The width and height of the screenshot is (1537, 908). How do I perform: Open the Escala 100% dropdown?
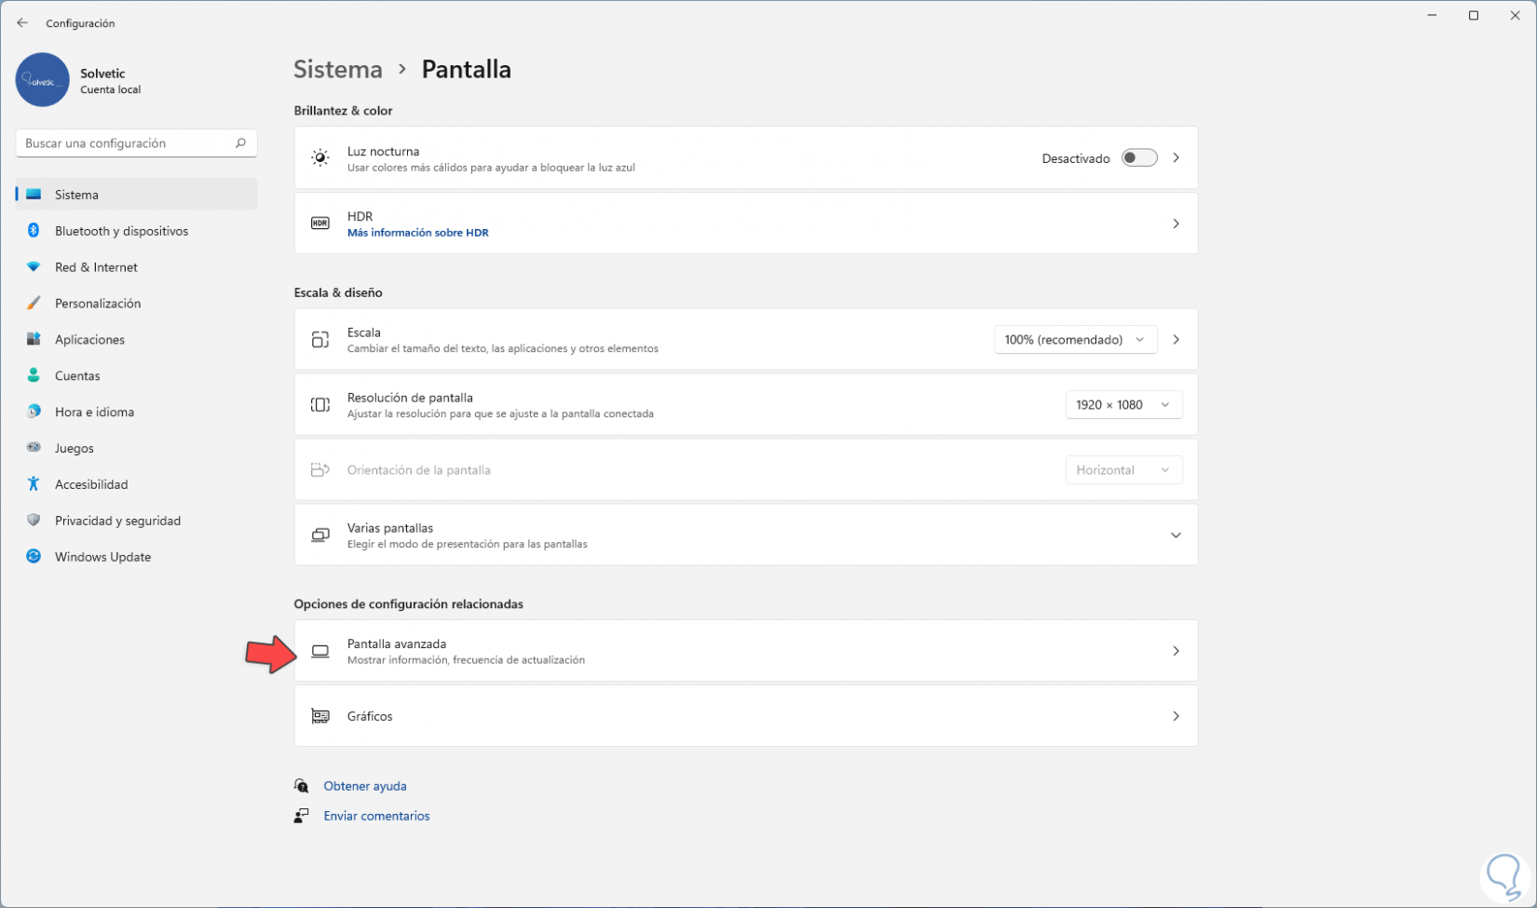point(1075,340)
